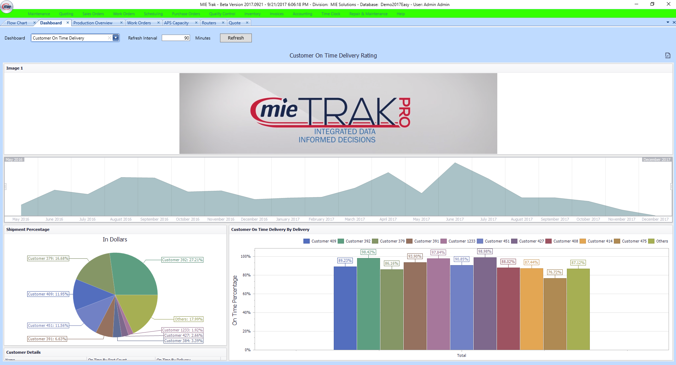This screenshot has width=676, height=365.
Task: Close the APS Capacity tab
Action: pos(196,22)
